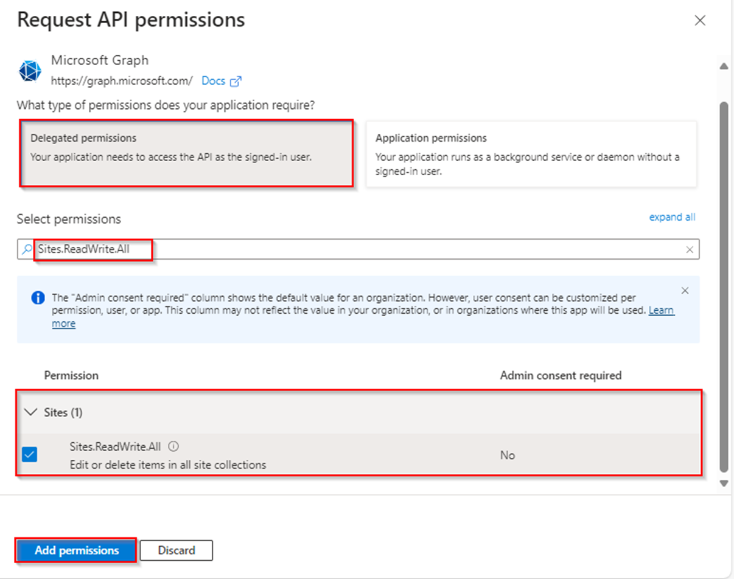734x579 pixels.
Task: Click the Permission column header
Action: pyautogui.click(x=71, y=375)
